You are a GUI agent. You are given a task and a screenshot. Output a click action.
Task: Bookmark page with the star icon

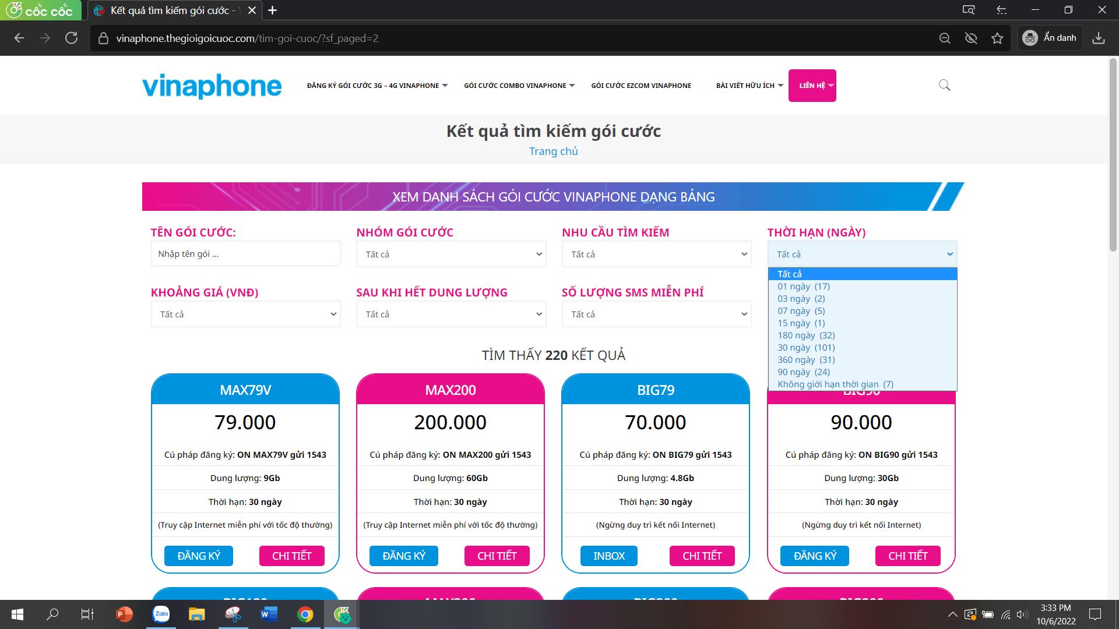(x=997, y=38)
